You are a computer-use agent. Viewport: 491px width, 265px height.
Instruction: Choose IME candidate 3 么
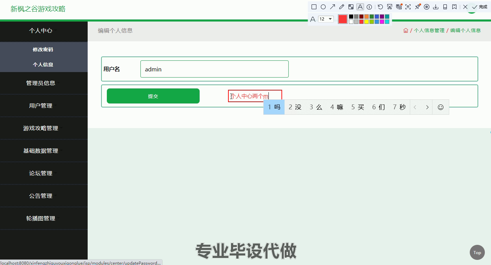[x=316, y=107]
